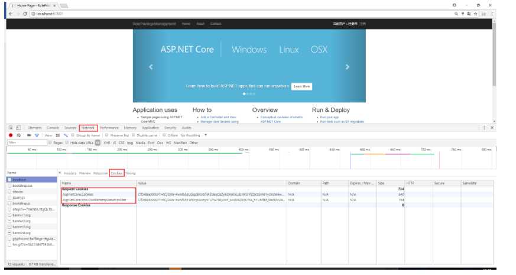Click the capture screenshots camera icon
This screenshot has height=275, width=516.
coord(29,135)
